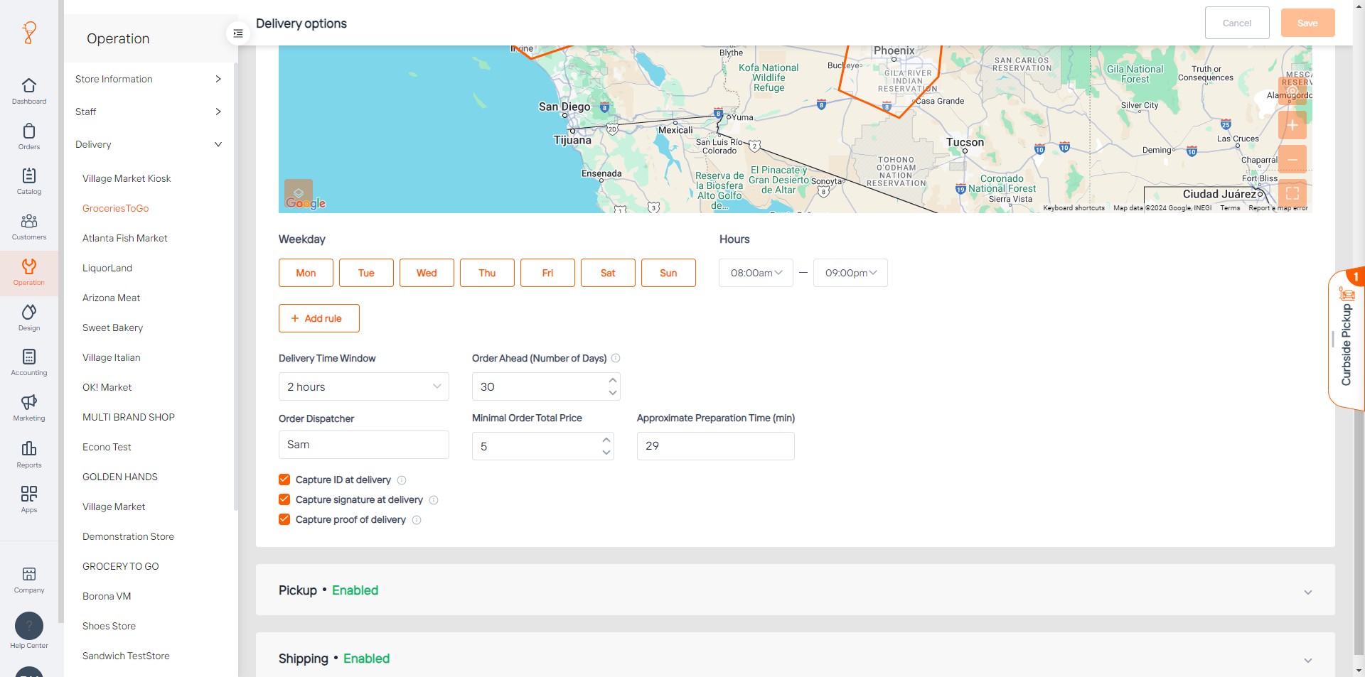Toggle Saturday weekday button

[x=608, y=273]
